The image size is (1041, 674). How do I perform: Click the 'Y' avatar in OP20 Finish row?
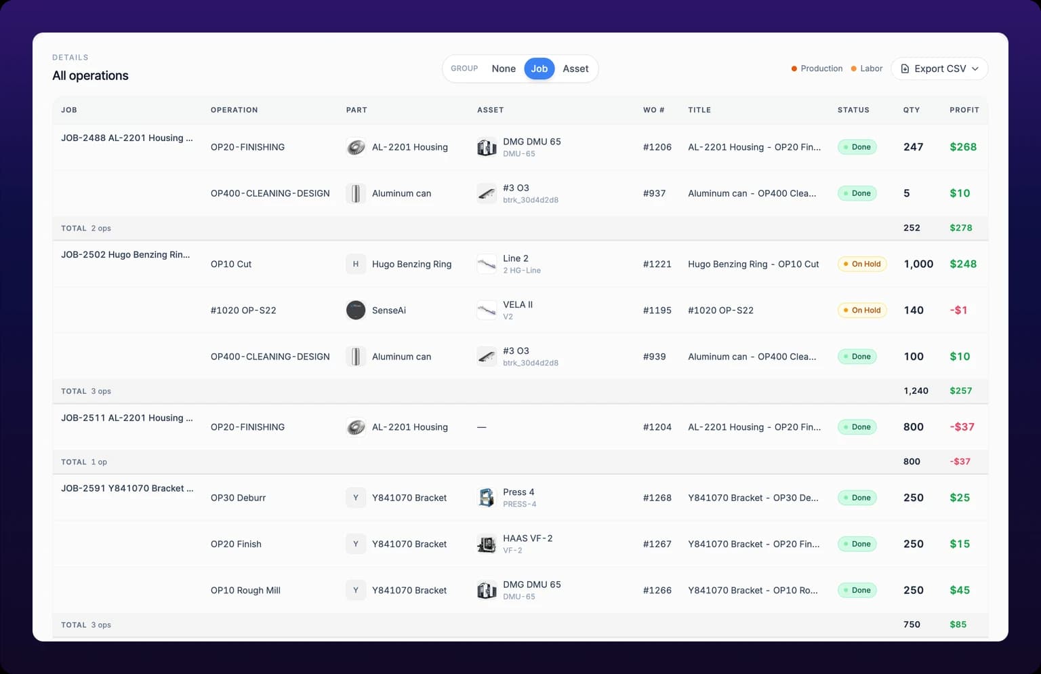[x=356, y=543]
